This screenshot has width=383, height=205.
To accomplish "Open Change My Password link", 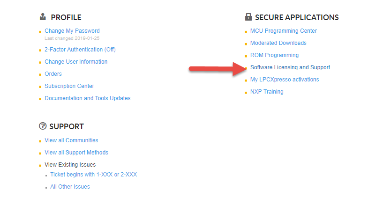I will tap(72, 31).
